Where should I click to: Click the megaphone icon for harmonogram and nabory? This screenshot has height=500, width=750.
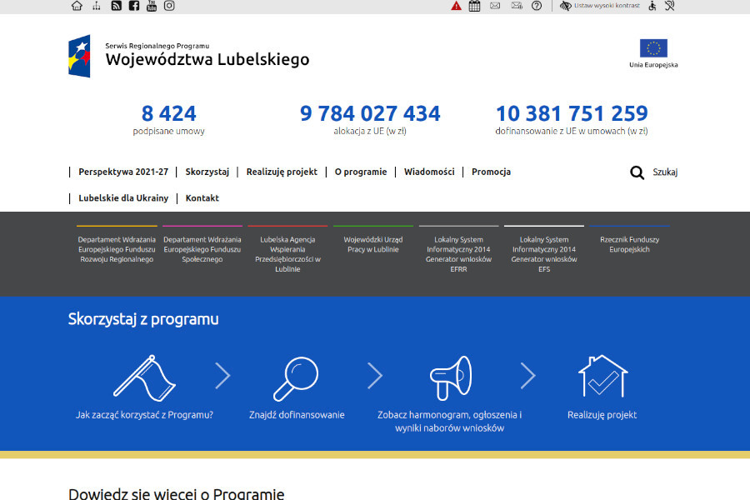450,377
